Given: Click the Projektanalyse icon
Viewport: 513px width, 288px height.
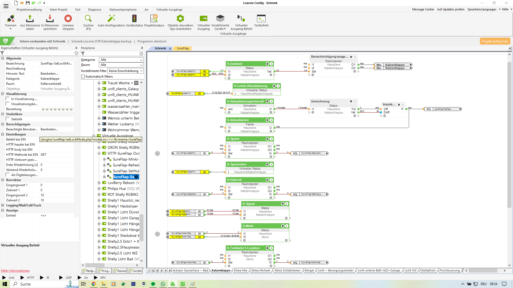Looking at the screenshot, I should [154, 19].
